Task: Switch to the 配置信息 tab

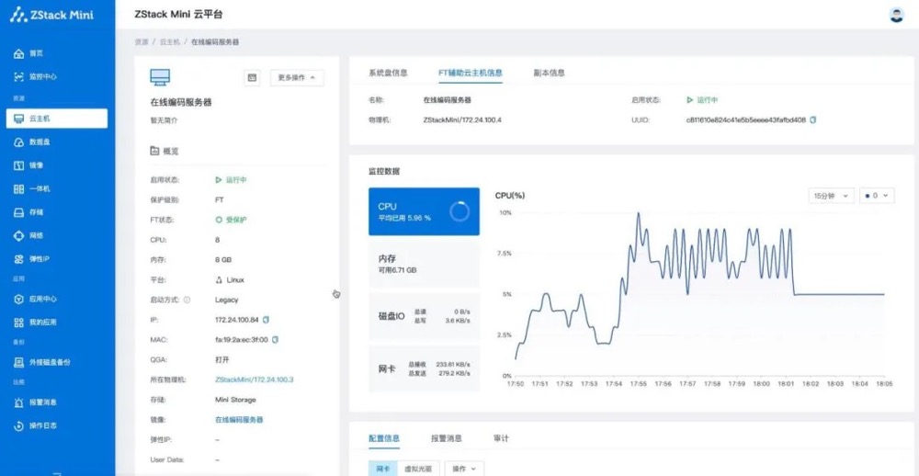Action: click(x=384, y=438)
